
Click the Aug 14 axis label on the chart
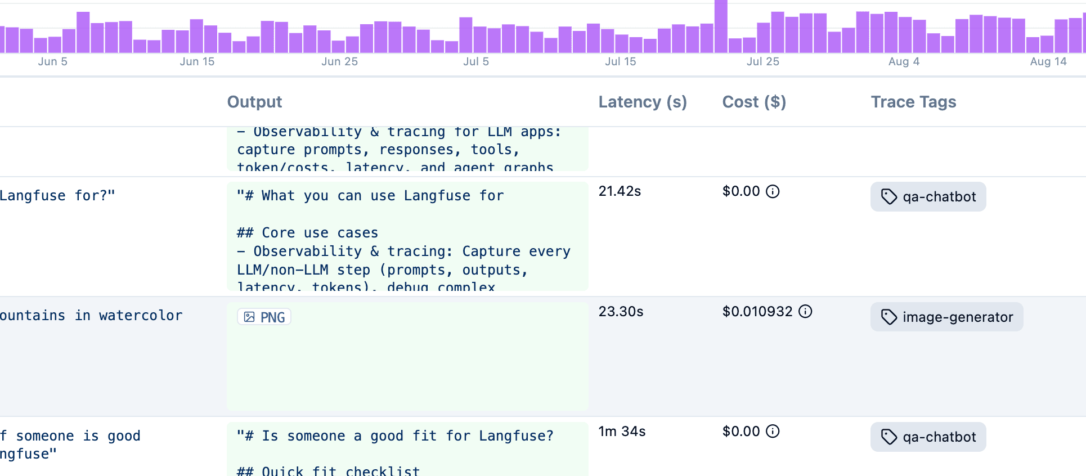pyautogui.click(x=1048, y=61)
